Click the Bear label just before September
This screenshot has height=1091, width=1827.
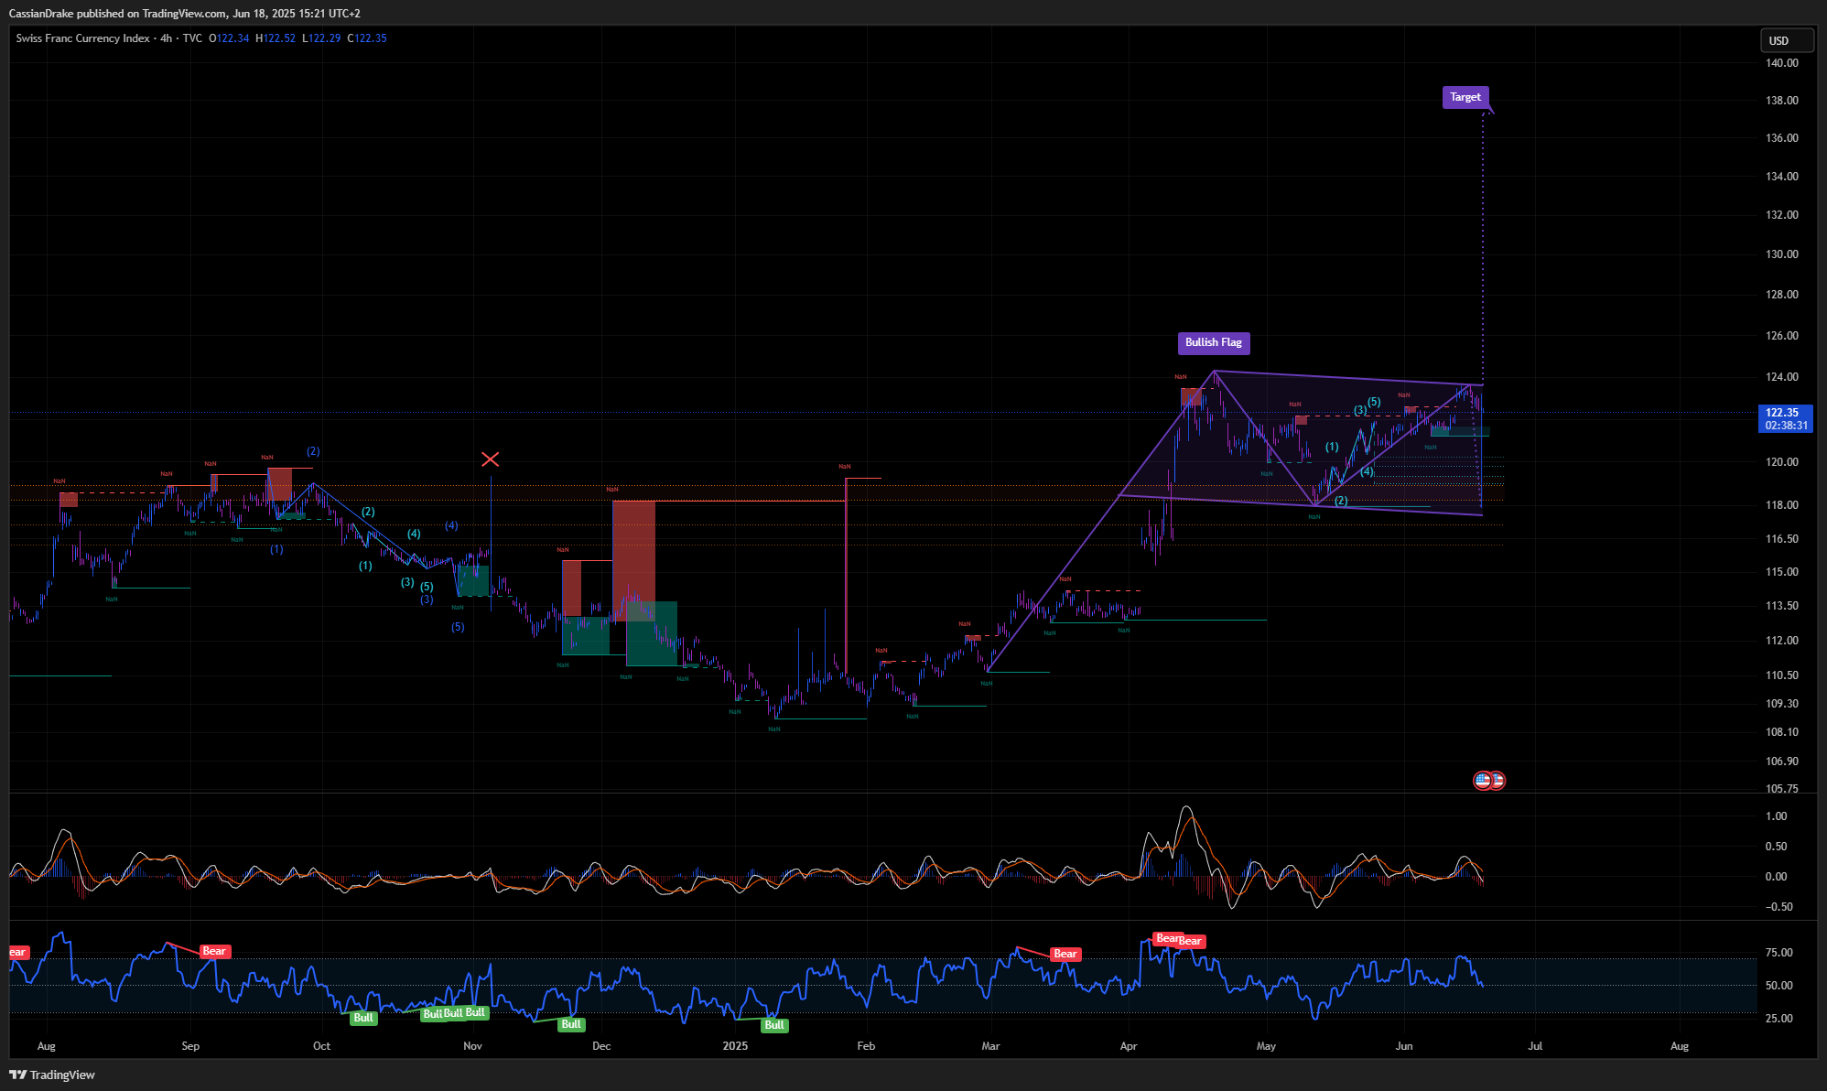tap(213, 952)
